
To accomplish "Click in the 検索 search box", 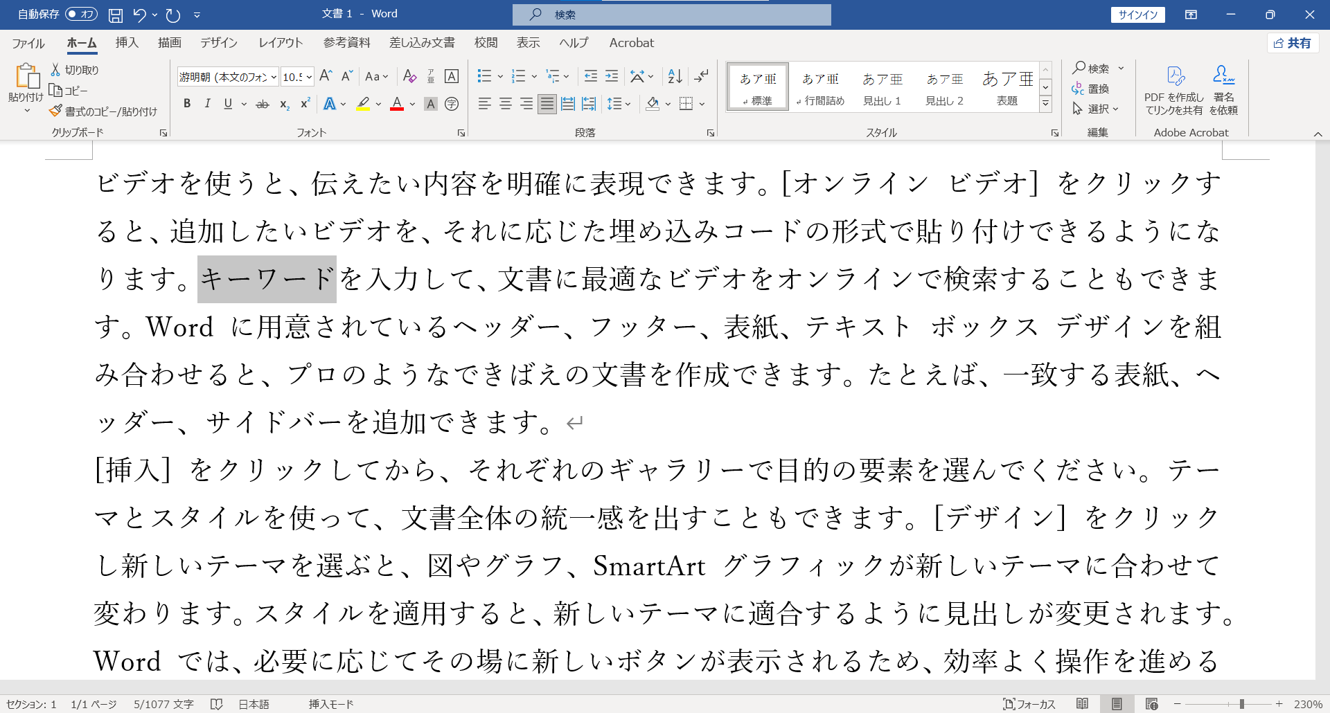I will pos(672,15).
